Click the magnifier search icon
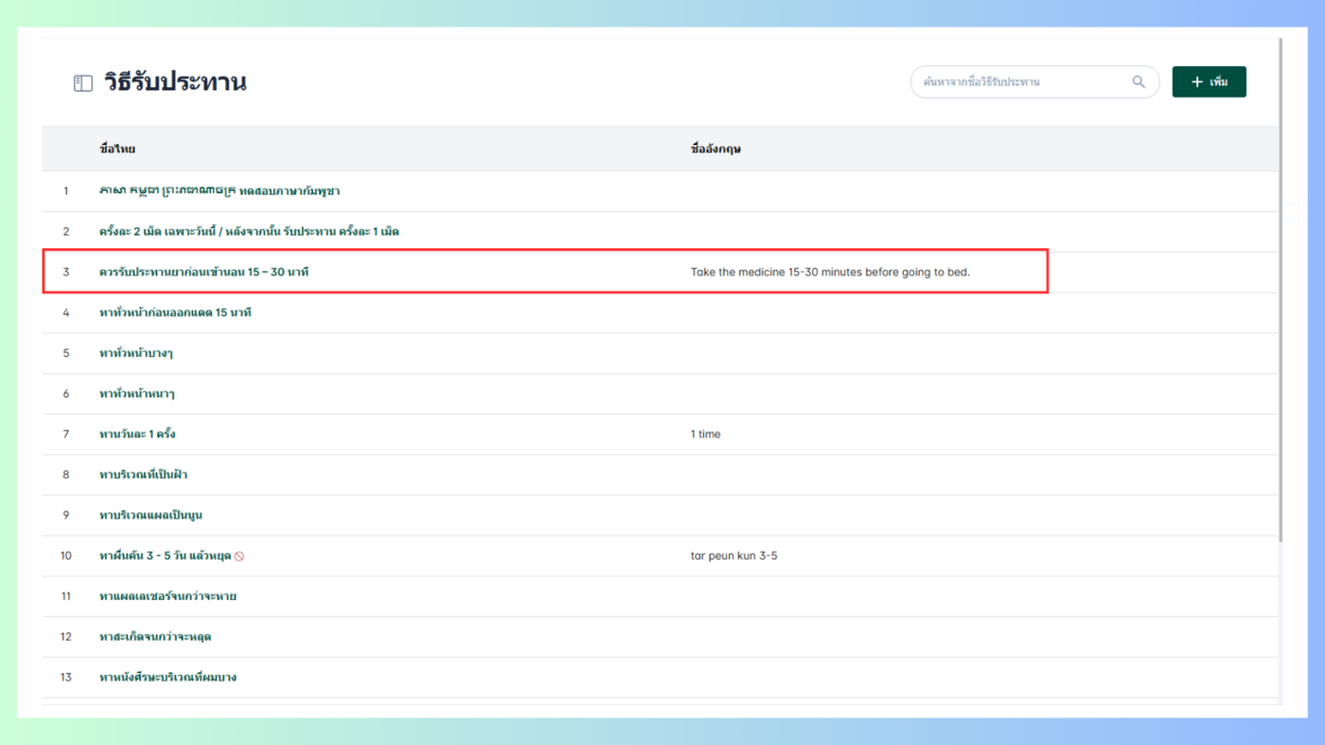This screenshot has width=1325, height=745. point(1139,82)
